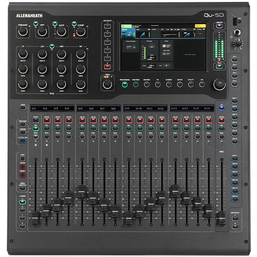257x257 pixels.
Task: Tap the PAFL clear key below meters
Action: [219, 66]
